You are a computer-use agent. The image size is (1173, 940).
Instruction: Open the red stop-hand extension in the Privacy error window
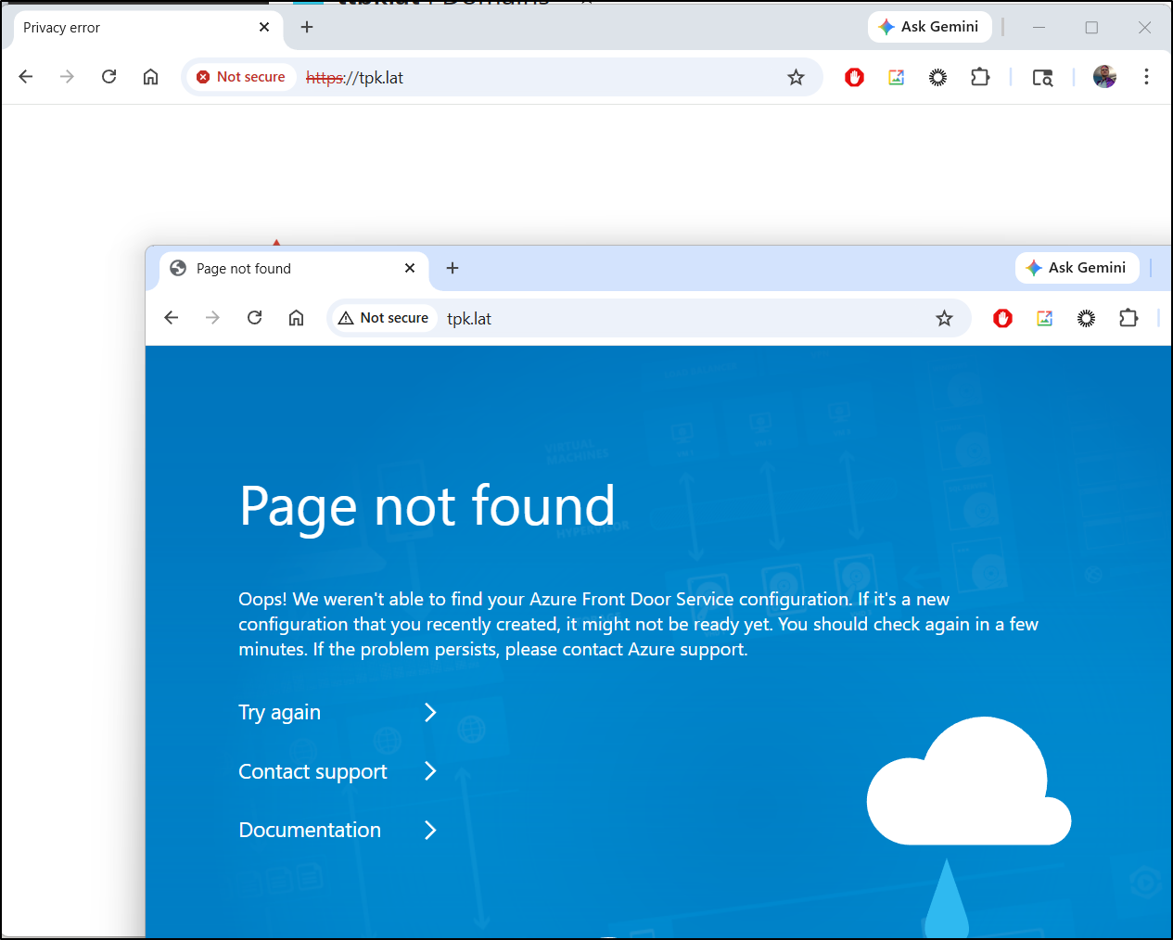(x=854, y=78)
